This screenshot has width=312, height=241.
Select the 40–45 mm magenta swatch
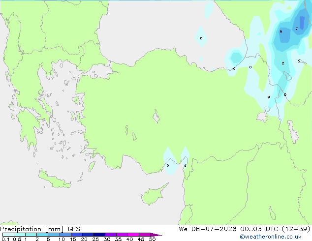point(133,235)
